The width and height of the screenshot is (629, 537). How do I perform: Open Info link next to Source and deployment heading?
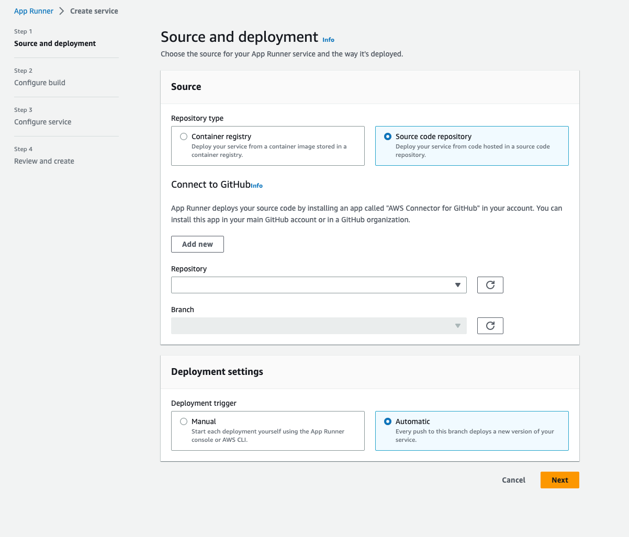coord(328,39)
